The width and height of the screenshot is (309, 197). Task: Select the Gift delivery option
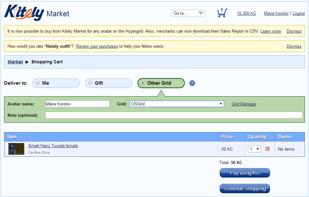(108, 83)
